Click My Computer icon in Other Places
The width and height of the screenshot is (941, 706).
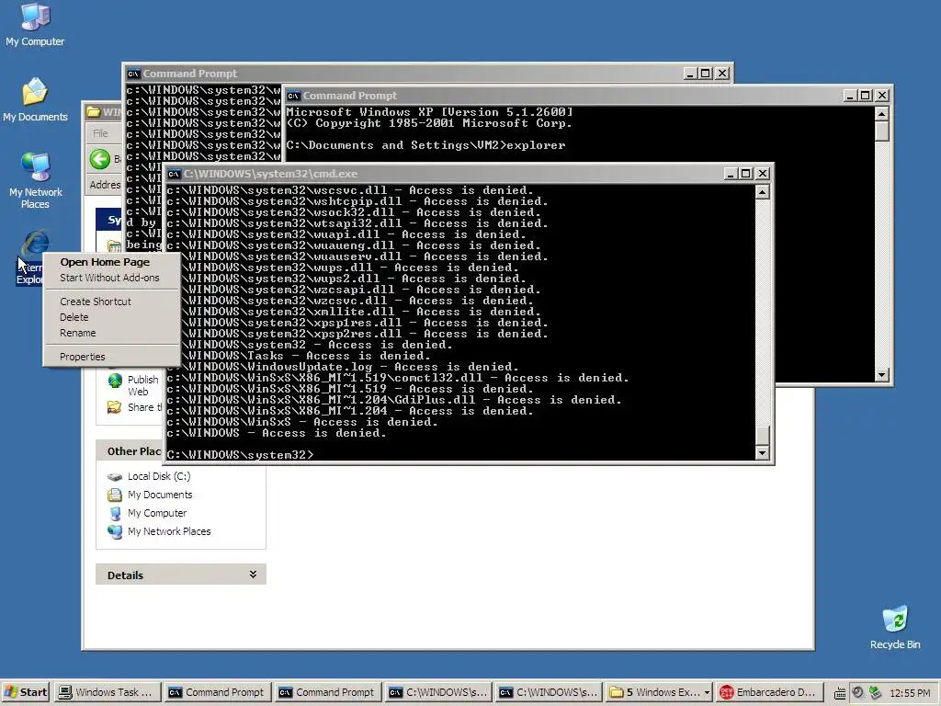pyautogui.click(x=115, y=513)
